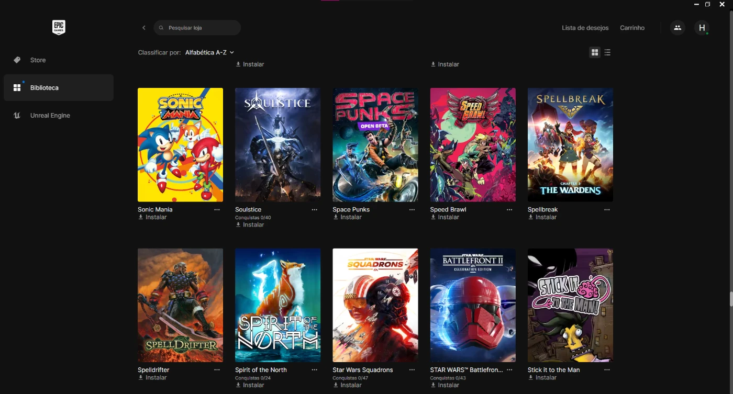Click Spirit of the North Conquistas 0/24
Screen dimensions: 733x394
point(253,378)
